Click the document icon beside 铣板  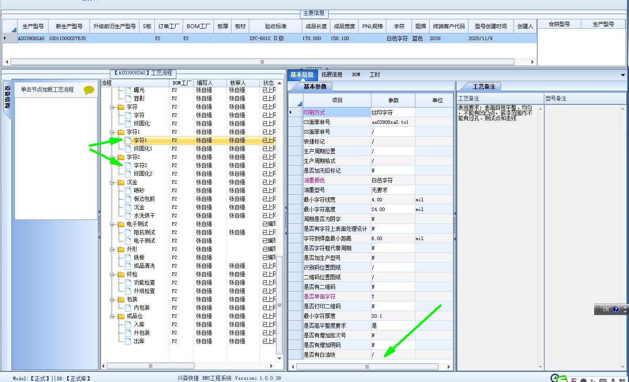[x=128, y=258]
